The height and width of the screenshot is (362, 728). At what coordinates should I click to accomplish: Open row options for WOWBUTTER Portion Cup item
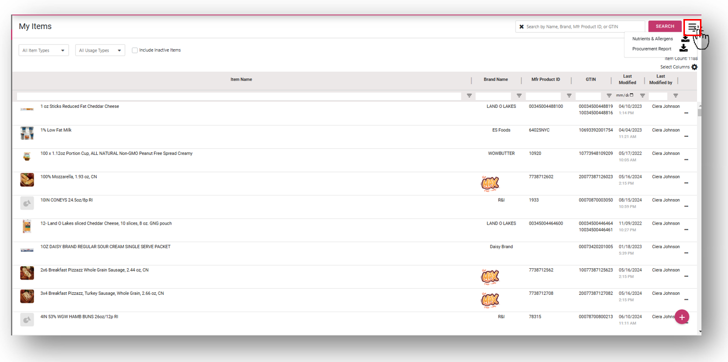tap(686, 159)
